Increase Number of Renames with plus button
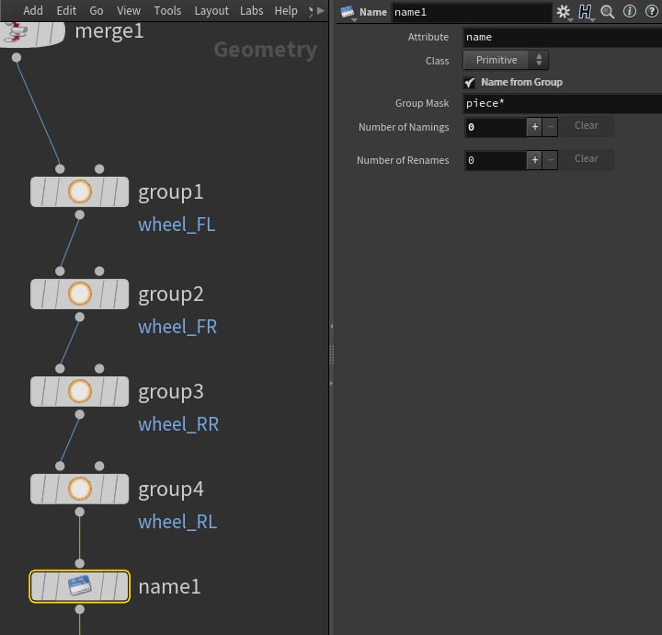This screenshot has width=662, height=635. tap(534, 160)
